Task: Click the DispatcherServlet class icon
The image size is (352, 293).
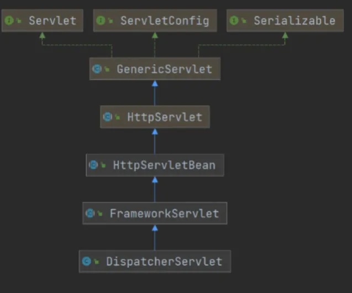Action: 86,261
